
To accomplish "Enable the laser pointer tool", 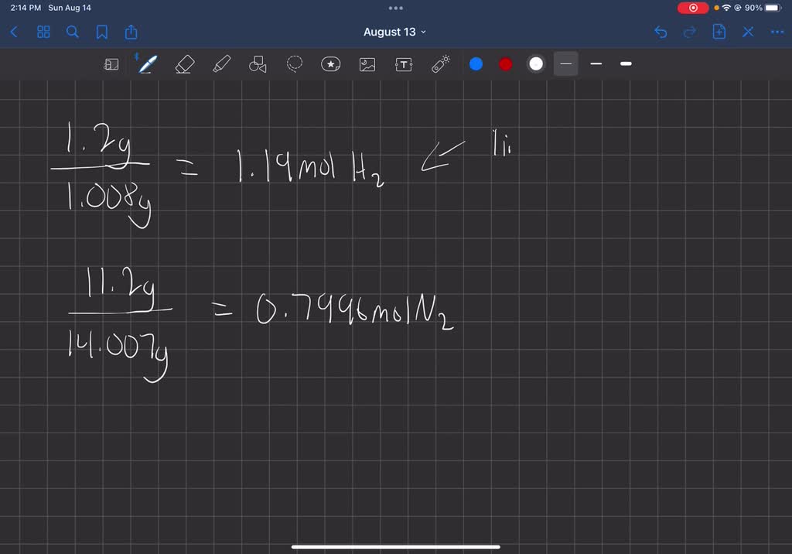I will tap(441, 64).
